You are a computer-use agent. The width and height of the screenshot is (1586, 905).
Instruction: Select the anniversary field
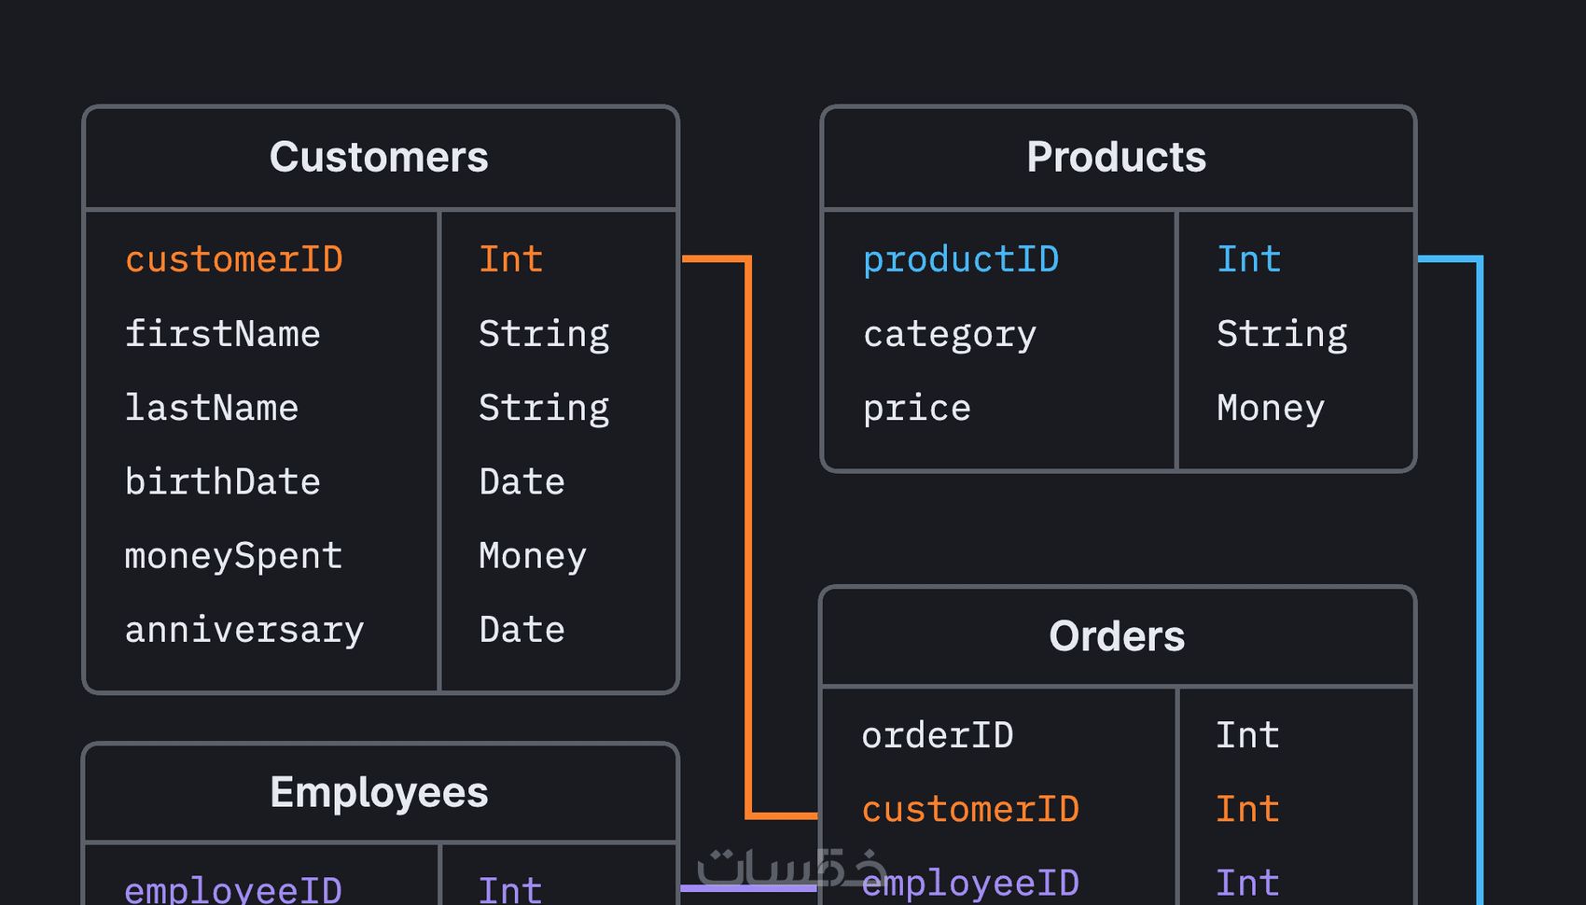[244, 630]
